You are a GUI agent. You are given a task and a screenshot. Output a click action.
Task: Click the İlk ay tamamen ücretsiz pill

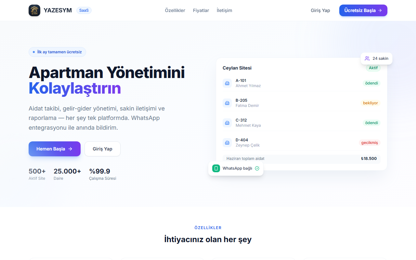pos(57,52)
